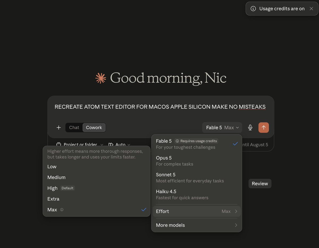Send the prompt with the arrow button

[264, 128]
